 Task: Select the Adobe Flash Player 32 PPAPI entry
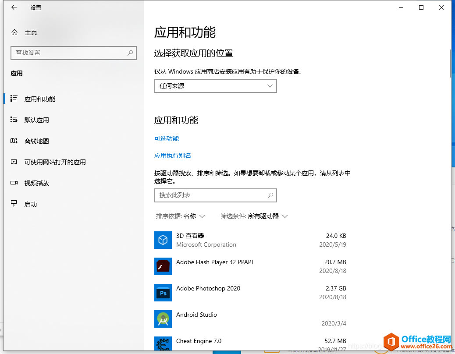(x=214, y=262)
